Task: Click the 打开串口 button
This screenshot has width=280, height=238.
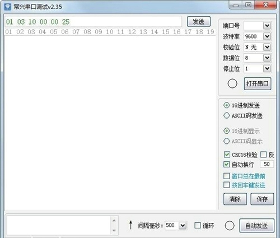Action: click(258, 83)
